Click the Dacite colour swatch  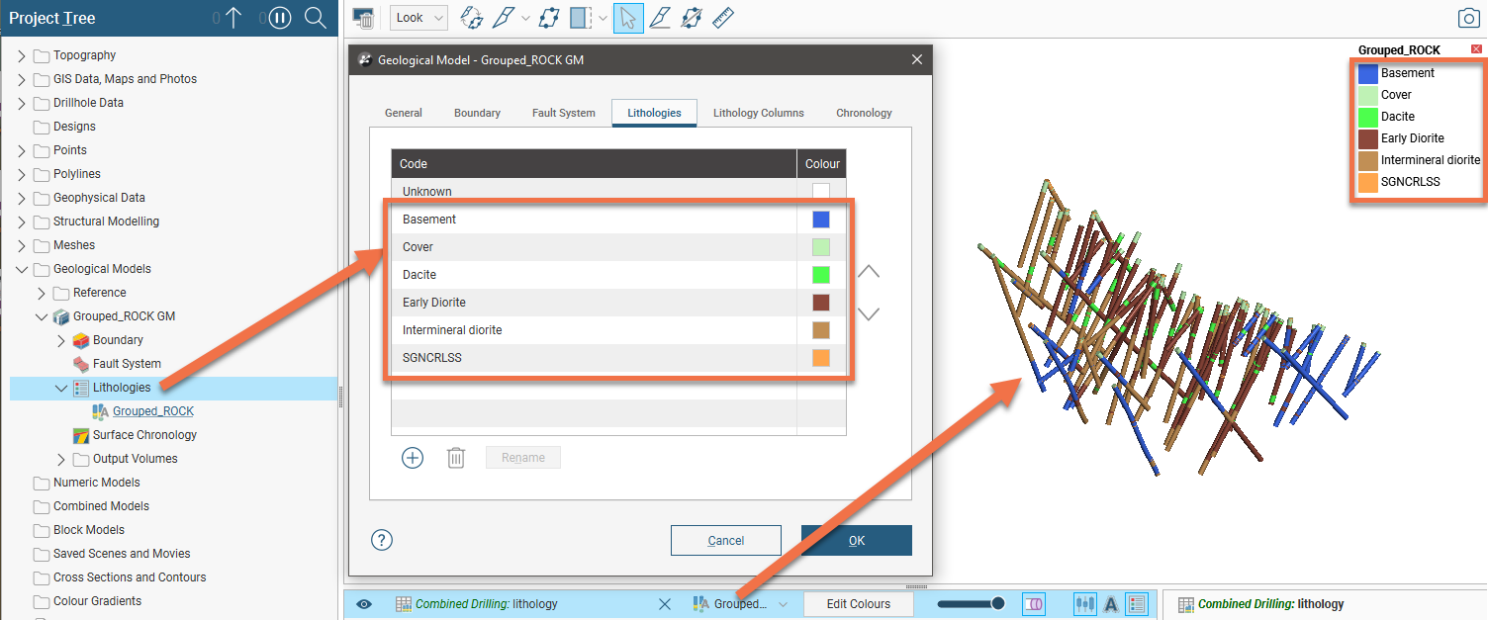click(821, 275)
